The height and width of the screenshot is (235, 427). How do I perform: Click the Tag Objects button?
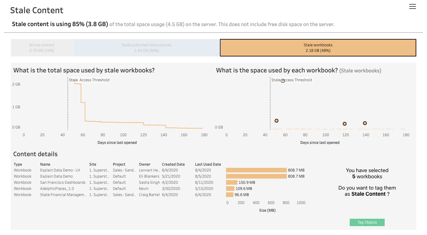coord(367,222)
